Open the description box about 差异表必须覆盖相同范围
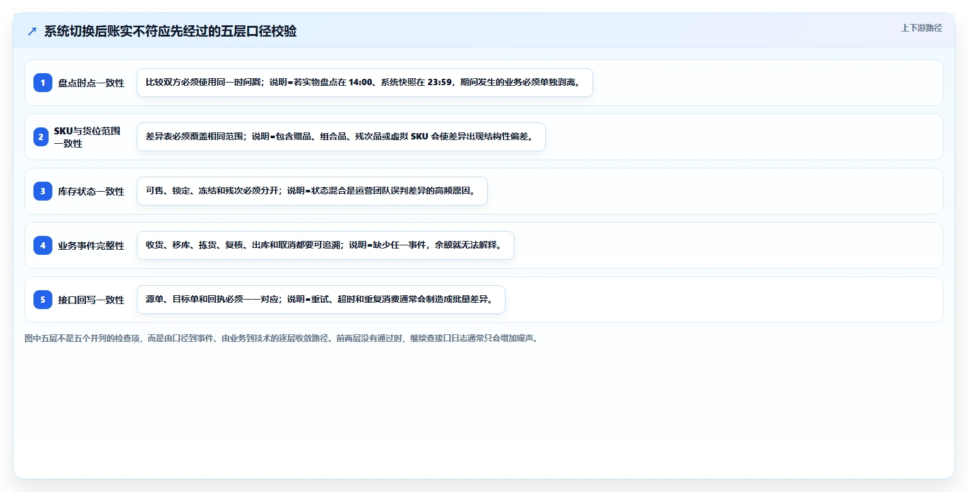The height and width of the screenshot is (492, 968). click(x=341, y=137)
